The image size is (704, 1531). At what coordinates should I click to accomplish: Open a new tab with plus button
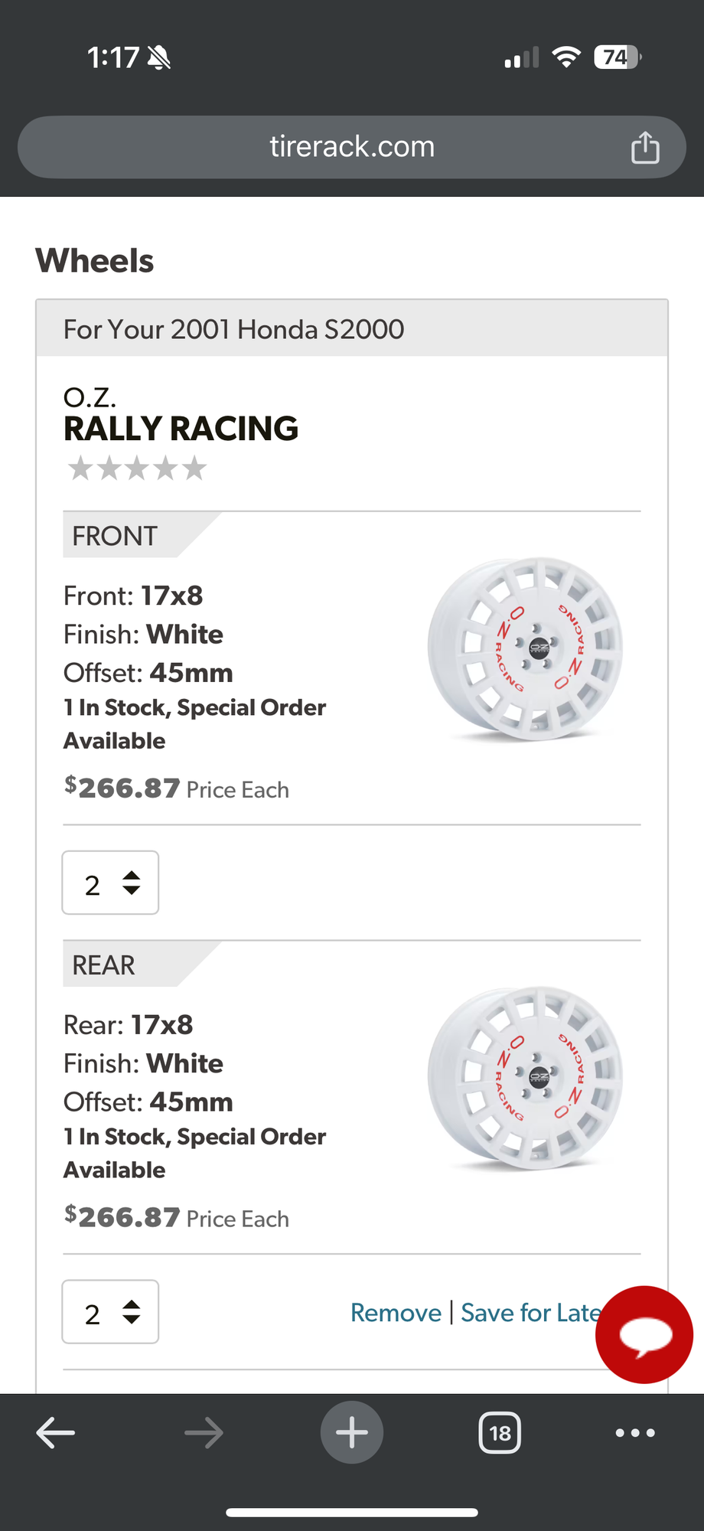point(352,1432)
